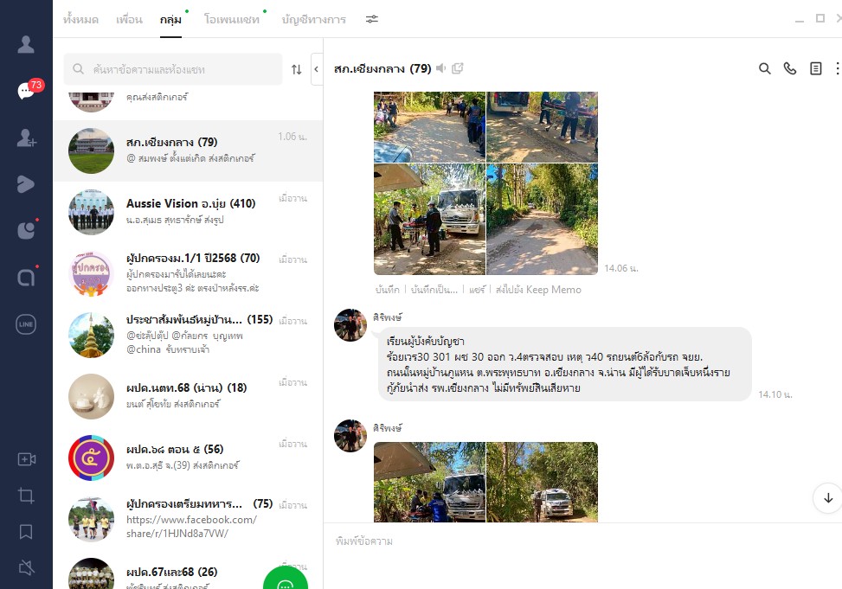Open the screen capture crop tool
Viewport: 842px width, 589px height.
[26, 496]
